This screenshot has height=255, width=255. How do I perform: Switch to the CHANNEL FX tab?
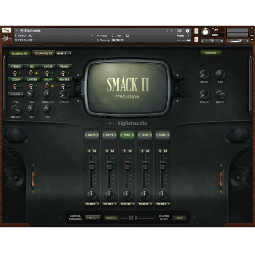44,54
